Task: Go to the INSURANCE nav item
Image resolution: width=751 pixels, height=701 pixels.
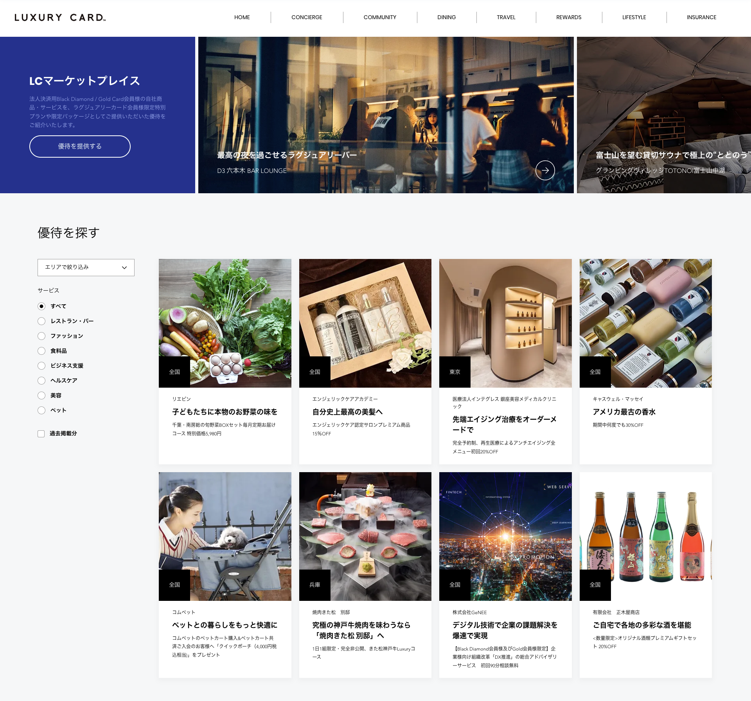Action: pyautogui.click(x=701, y=18)
